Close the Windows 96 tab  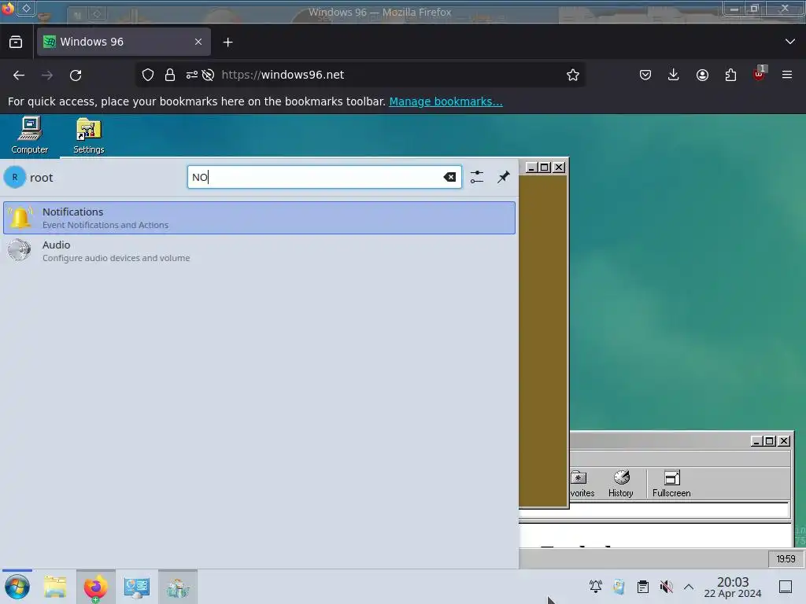198,42
